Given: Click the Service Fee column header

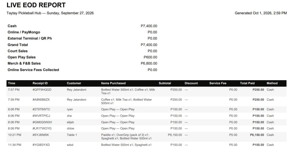Looking at the screenshot, I should 218,83.
